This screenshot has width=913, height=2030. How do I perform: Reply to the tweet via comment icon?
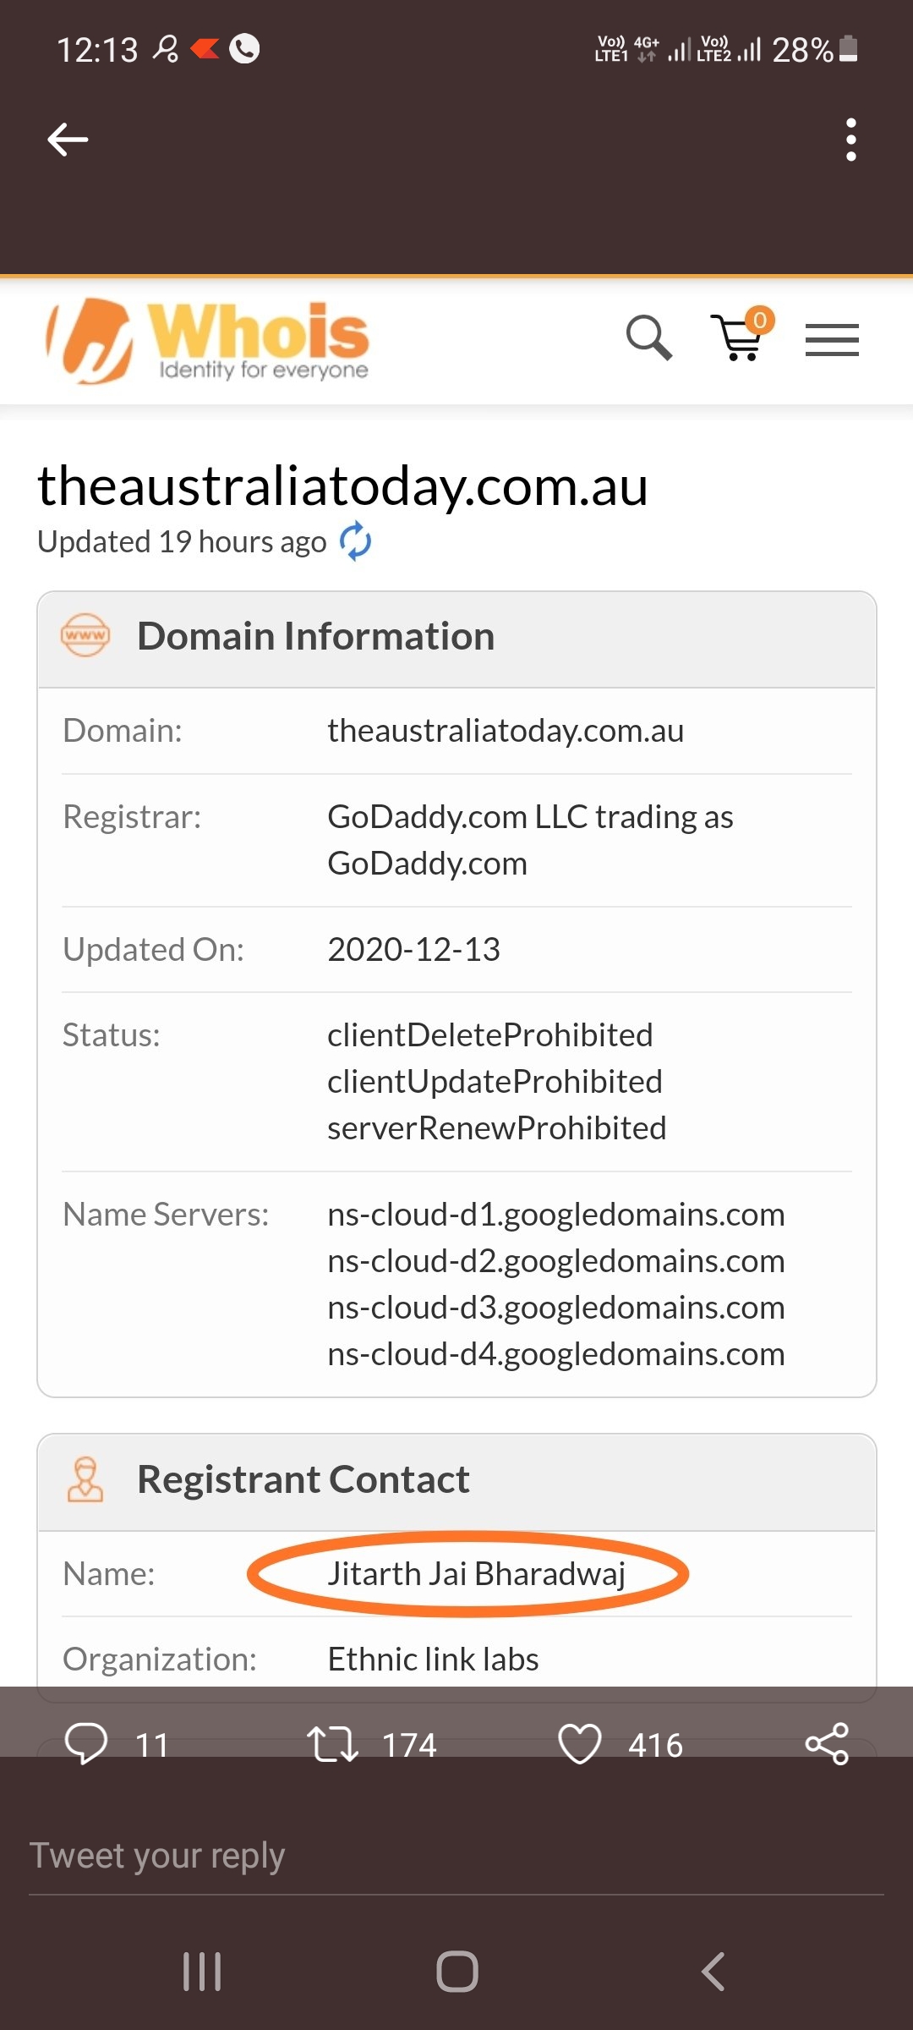point(86,1743)
